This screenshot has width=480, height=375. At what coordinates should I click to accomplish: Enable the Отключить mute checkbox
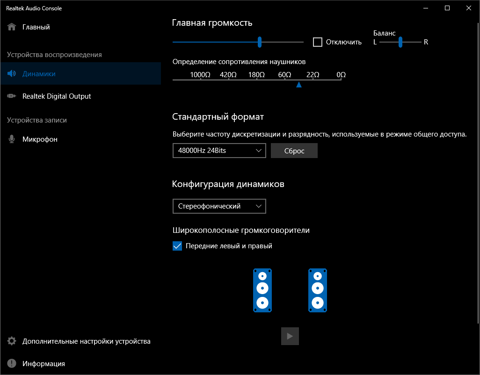pos(318,42)
